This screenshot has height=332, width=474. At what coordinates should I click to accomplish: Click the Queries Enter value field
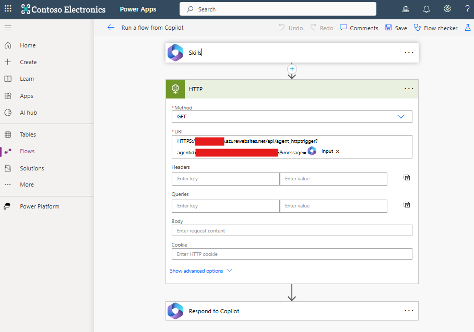(334, 206)
